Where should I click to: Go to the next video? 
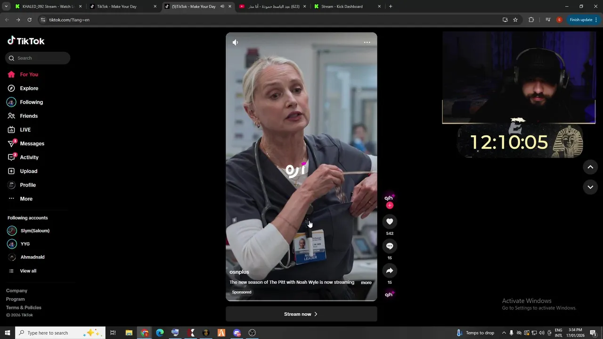point(590,187)
